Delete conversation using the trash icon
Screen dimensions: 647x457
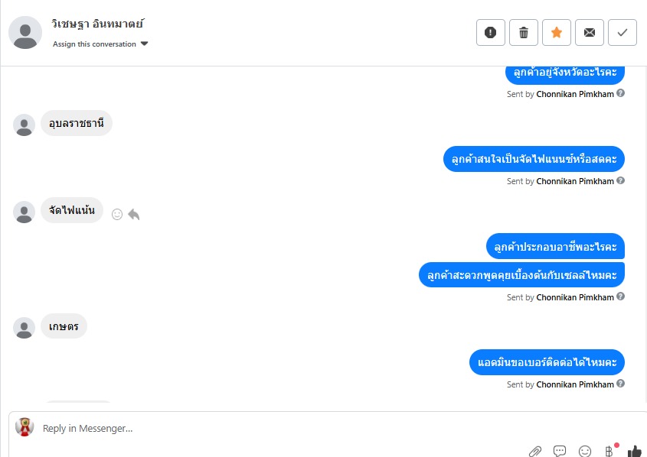coord(523,33)
